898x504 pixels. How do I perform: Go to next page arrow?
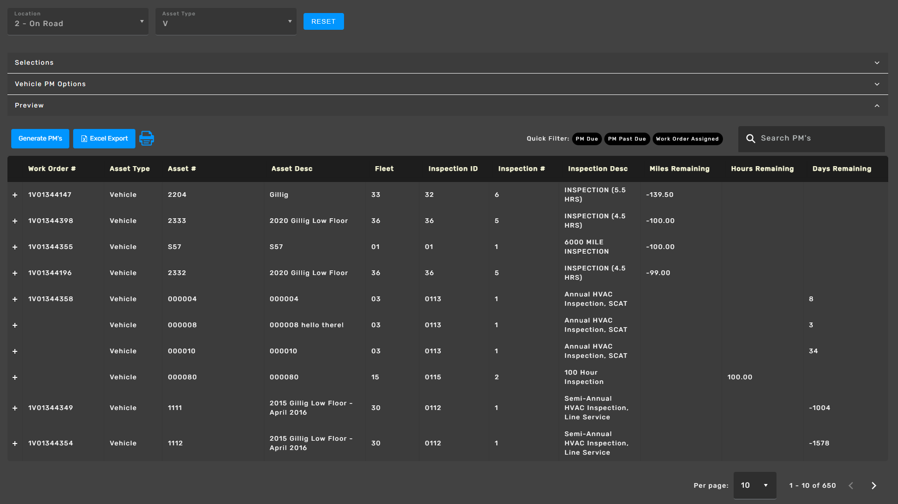874,485
